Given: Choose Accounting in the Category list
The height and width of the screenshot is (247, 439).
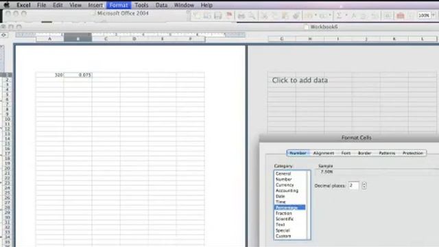Looking at the screenshot, I should (290, 191).
